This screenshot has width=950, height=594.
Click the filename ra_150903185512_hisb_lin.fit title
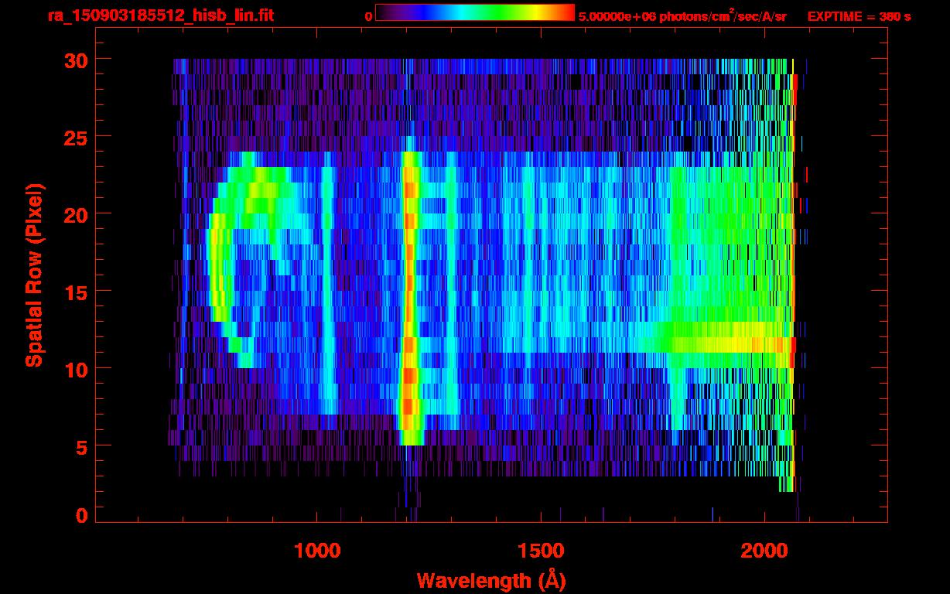click(x=160, y=15)
